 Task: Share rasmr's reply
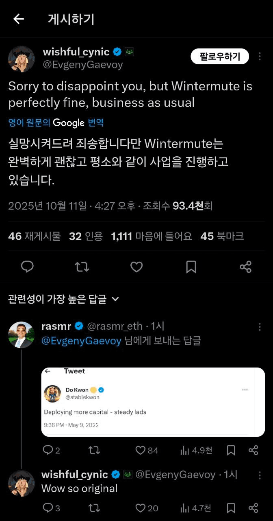[x=253, y=450]
